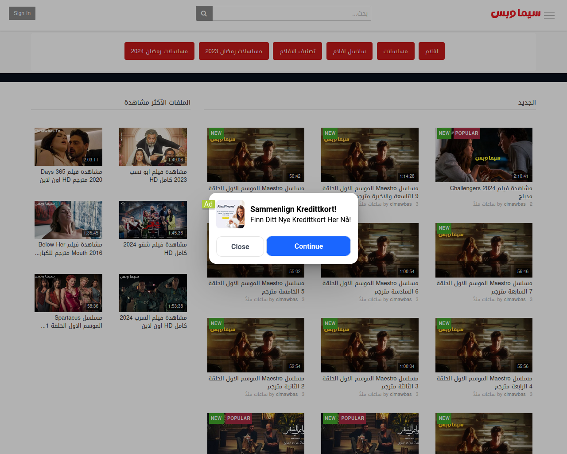
Task: Open the 365 Days movie thumbnail
Action: pyautogui.click(x=68, y=147)
